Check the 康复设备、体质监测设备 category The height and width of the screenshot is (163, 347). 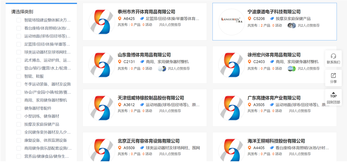click(x=19, y=140)
